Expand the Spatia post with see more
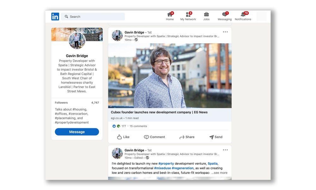Image resolution: width=316 pixels, height=190 pixels. click(219, 173)
